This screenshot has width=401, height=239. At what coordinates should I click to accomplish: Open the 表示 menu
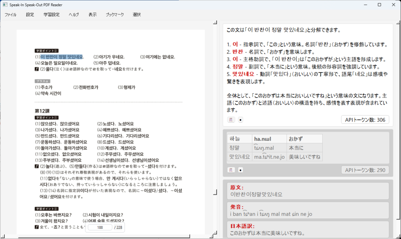(x=93, y=14)
